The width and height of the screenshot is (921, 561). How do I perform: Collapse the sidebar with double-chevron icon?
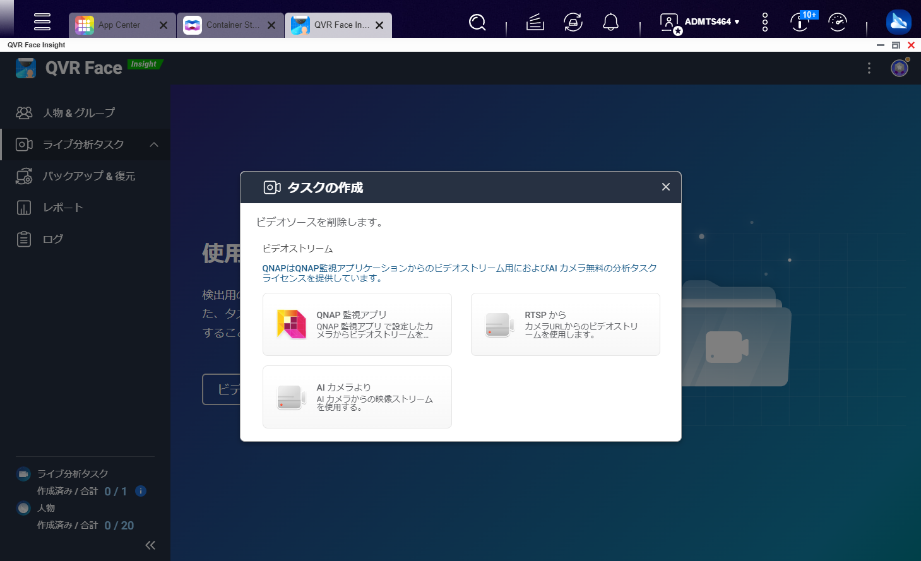(x=150, y=545)
